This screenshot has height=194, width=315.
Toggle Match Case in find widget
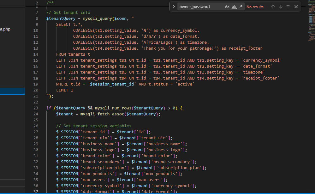click(x=227, y=7)
